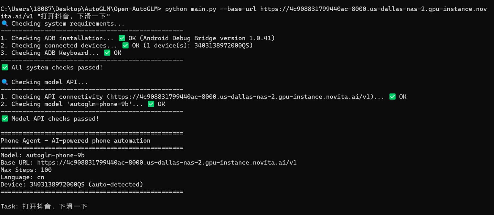The width and height of the screenshot is (494, 215).
Task: Click the green checkmark on the ADB installation line
Action: pyautogui.click(x=122, y=38)
